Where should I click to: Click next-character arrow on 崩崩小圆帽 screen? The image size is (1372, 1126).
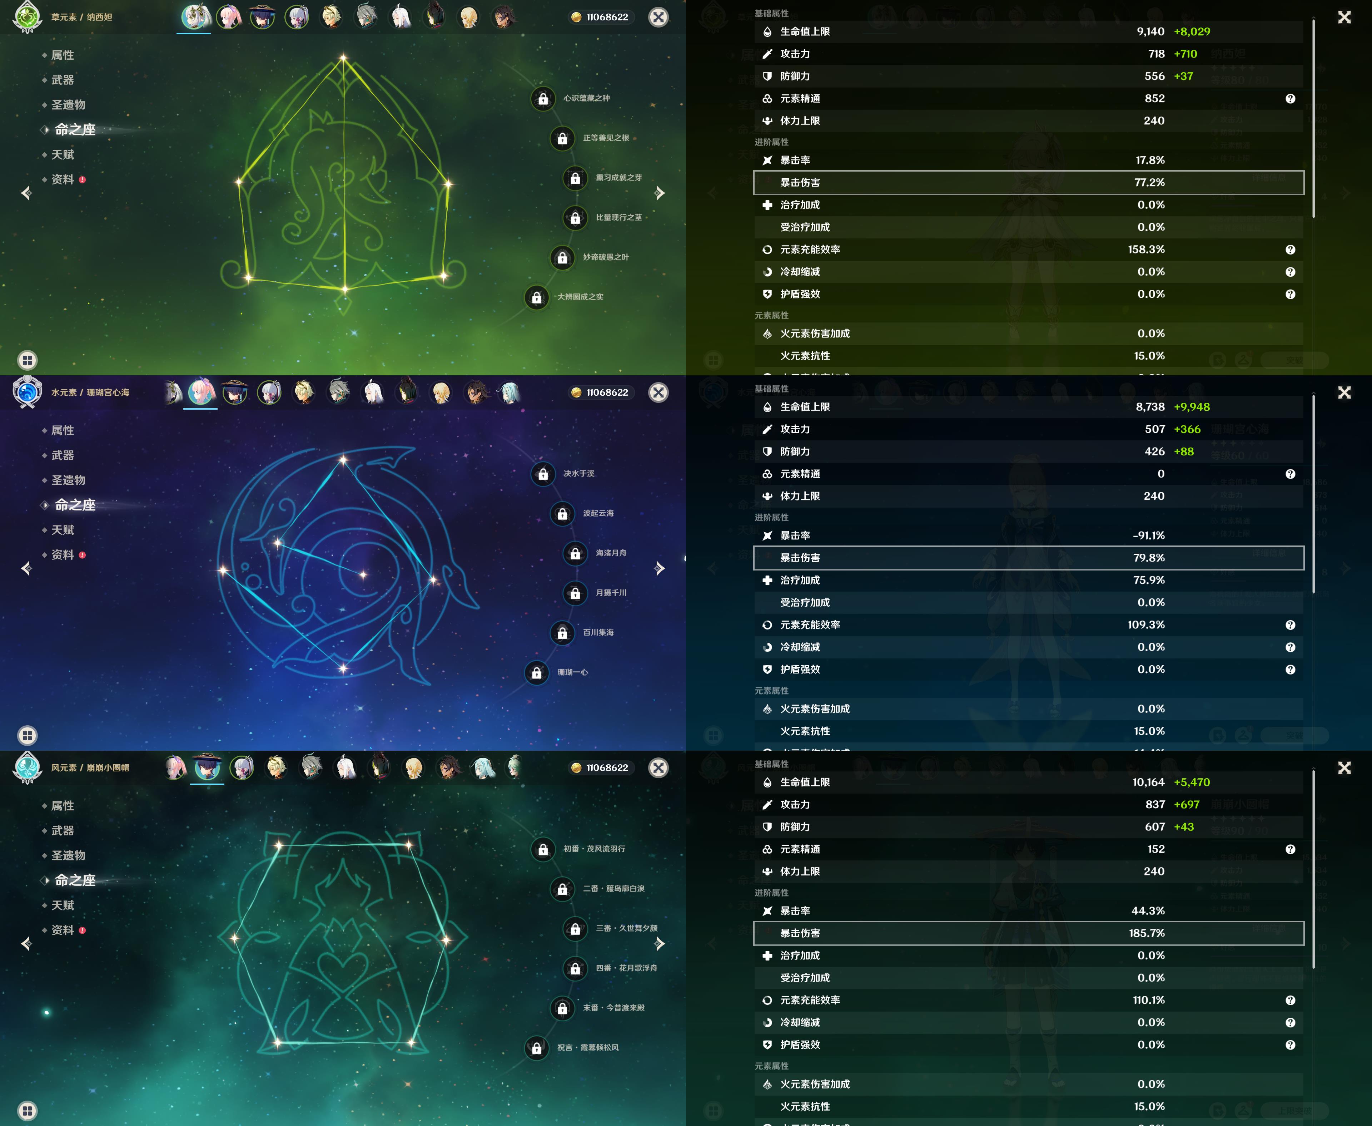[x=660, y=944]
